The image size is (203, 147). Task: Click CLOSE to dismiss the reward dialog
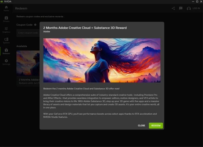point(141,125)
